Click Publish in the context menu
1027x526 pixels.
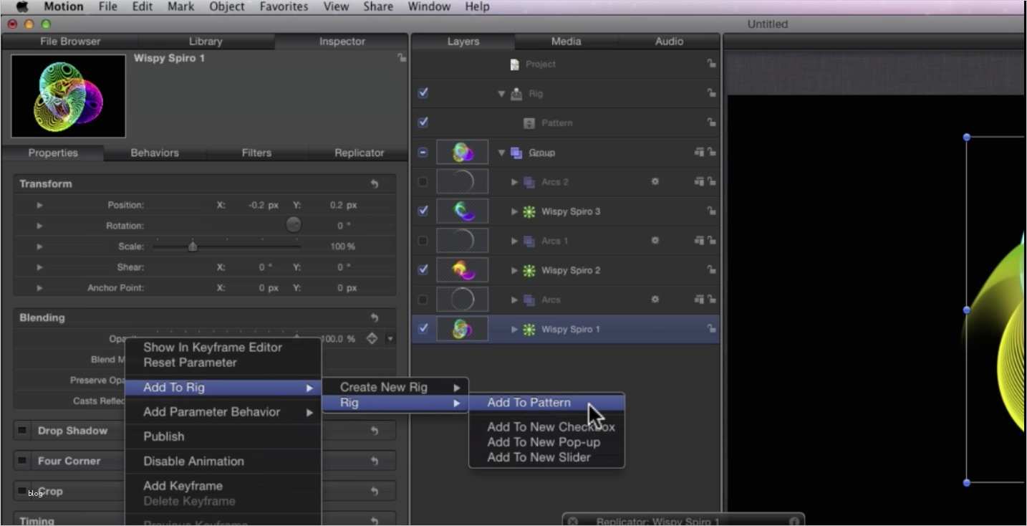point(163,436)
